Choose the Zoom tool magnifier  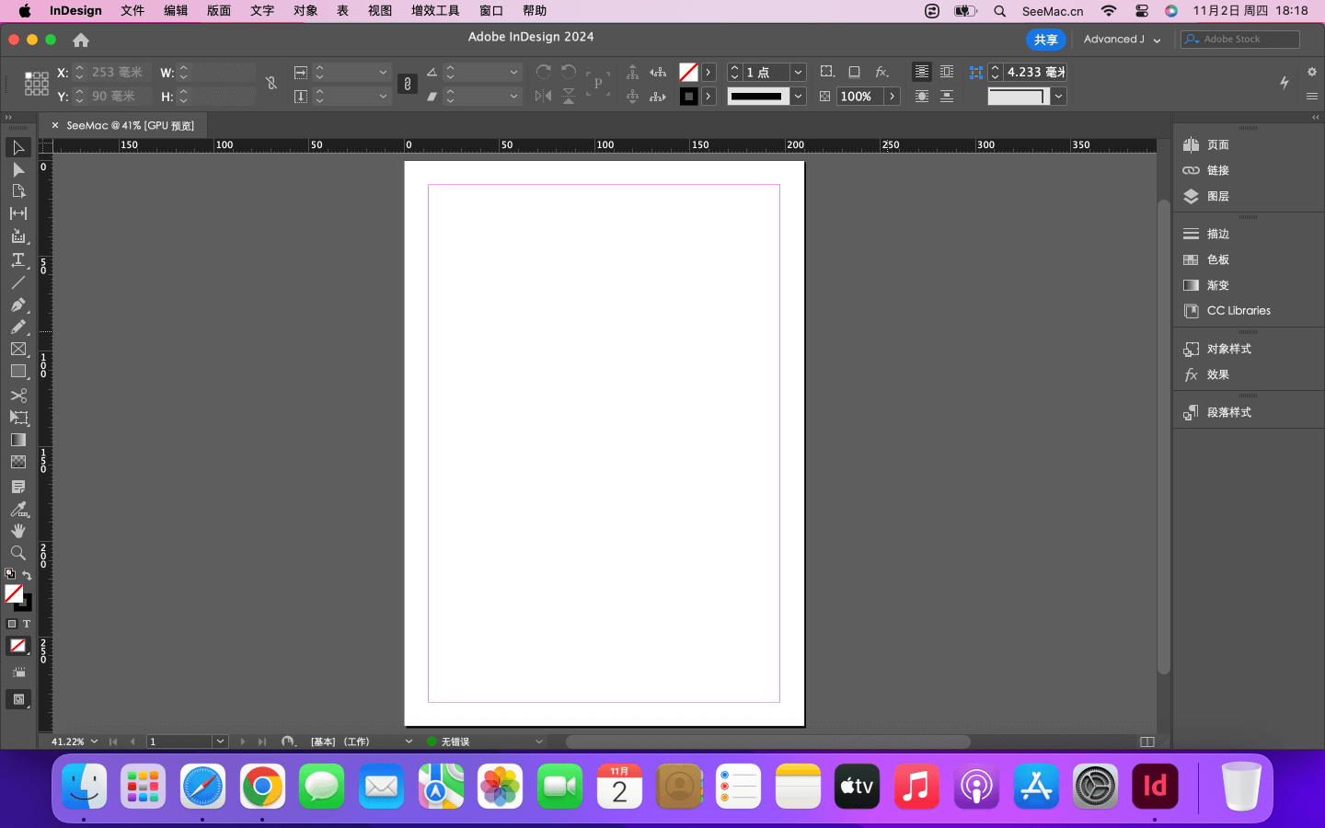click(x=17, y=553)
